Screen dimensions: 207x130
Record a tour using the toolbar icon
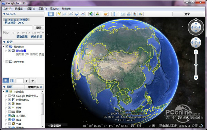point(83,14)
